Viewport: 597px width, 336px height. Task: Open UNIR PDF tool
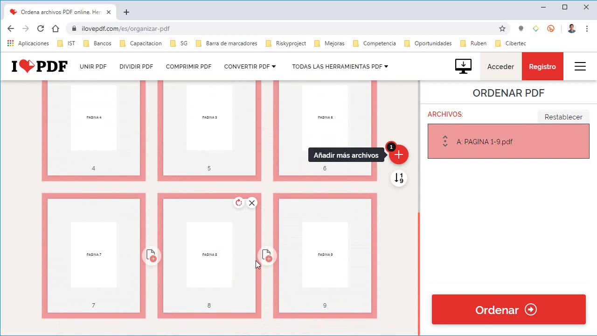93,66
